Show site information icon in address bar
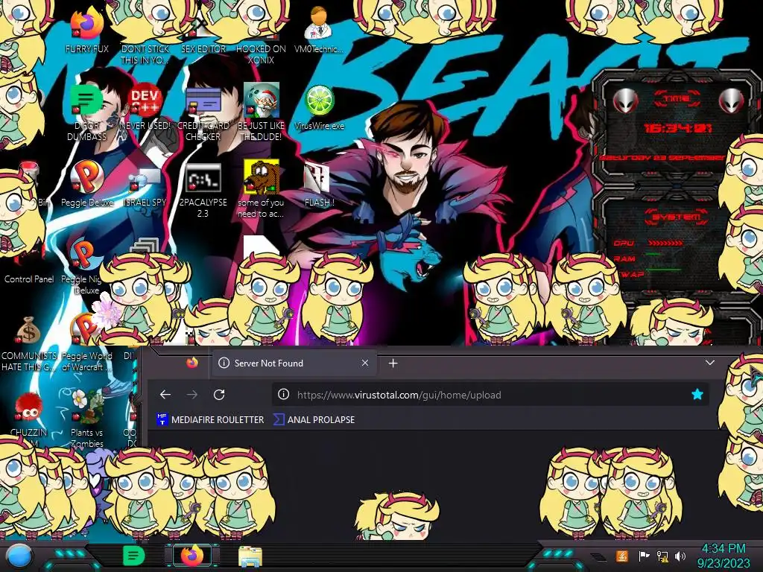This screenshot has width=763, height=572. [283, 395]
